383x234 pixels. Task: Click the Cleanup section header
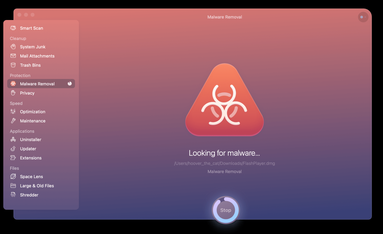[x=18, y=39]
